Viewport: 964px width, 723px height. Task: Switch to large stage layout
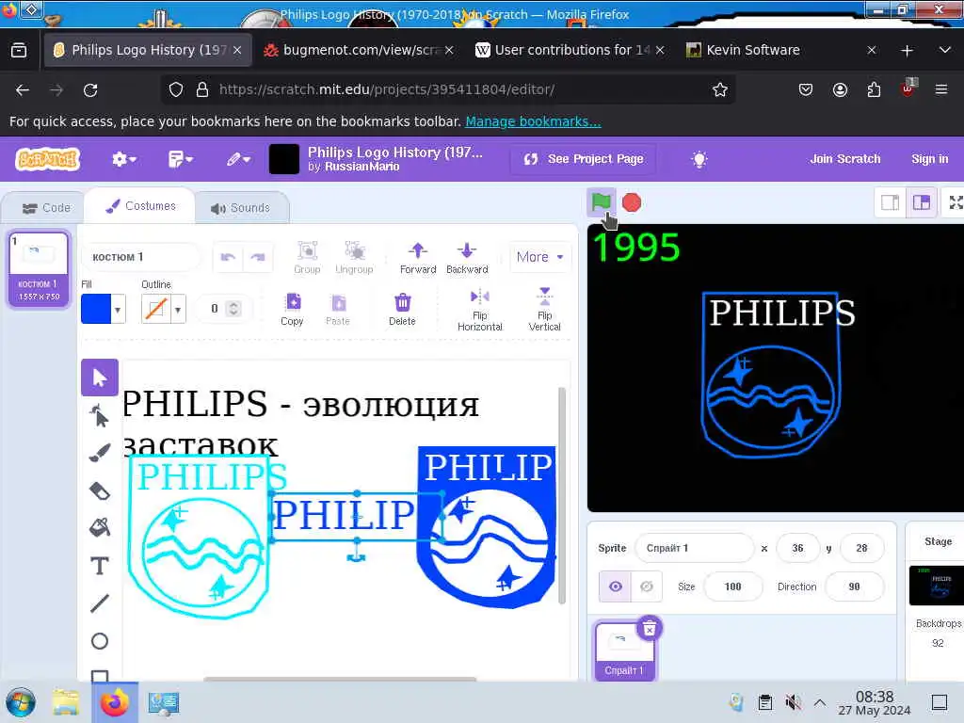[x=922, y=202]
